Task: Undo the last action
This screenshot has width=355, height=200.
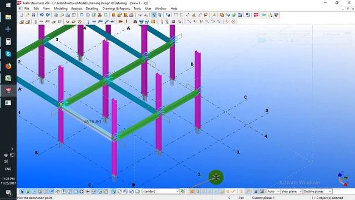Action: pos(42,15)
